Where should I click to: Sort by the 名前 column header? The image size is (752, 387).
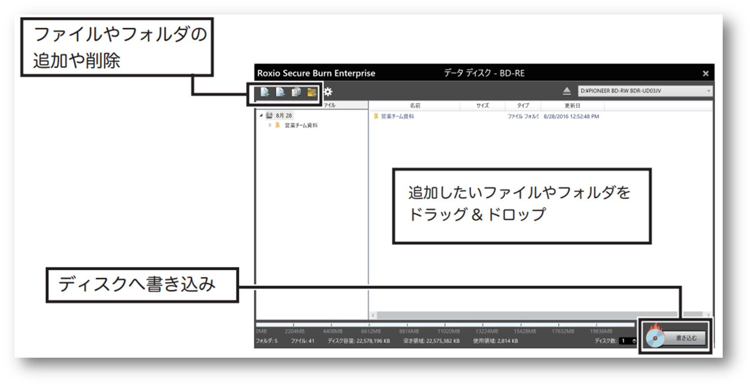point(415,106)
